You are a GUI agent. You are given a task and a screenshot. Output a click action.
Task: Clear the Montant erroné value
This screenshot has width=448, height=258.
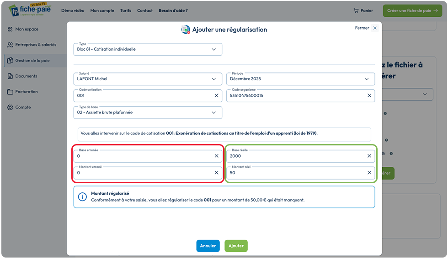click(216, 173)
